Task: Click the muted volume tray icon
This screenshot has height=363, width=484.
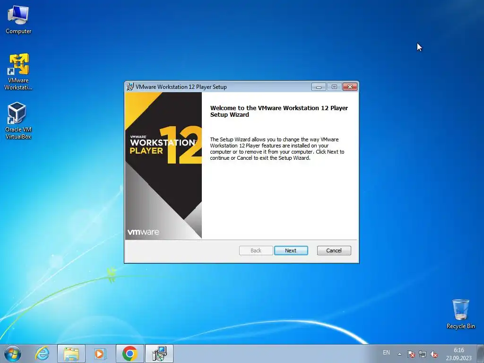Action: (x=434, y=354)
